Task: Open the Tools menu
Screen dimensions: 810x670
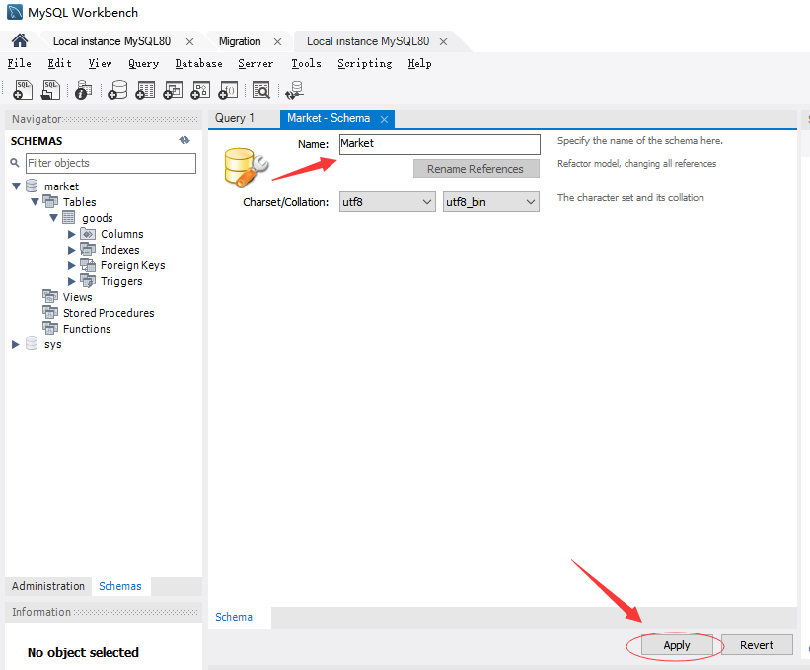Action: (306, 63)
